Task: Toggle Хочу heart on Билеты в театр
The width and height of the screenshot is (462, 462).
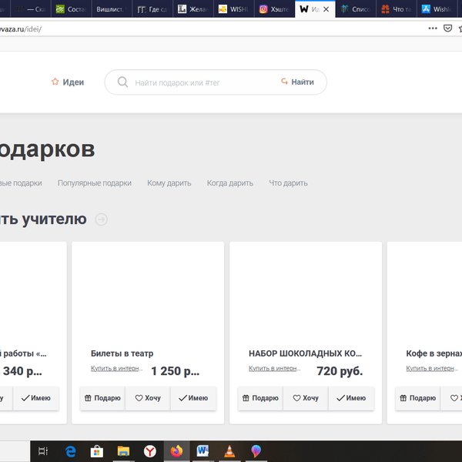Action: (x=148, y=398)
